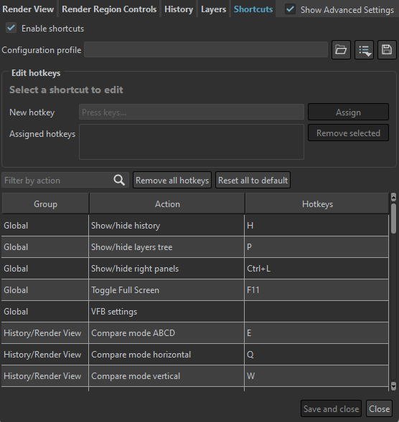Image resolution: width=399 pixels, height=422 pixels.
Task: Focus the New hotkey Press keys field
Action: tap(192, 112)
